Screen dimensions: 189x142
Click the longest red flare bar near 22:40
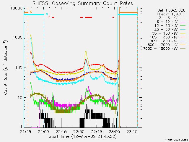coord(89,17)
